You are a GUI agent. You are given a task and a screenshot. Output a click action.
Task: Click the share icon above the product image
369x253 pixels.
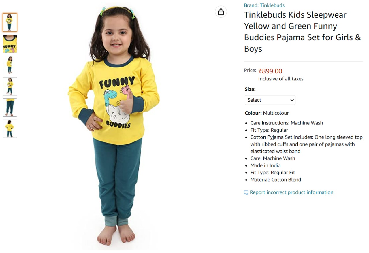click(221, 12)
